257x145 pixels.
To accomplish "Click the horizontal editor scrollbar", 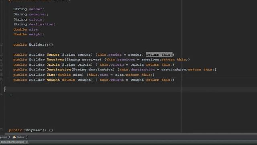I will click(131, 134).
